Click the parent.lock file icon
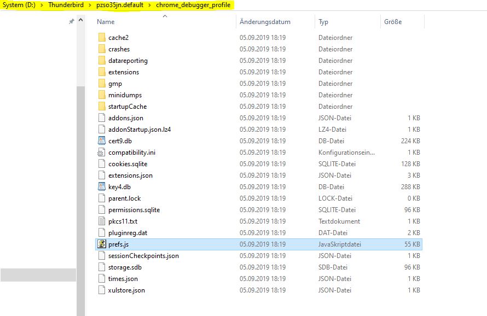This screenshot has height=316, width=487. tap(102, 198)
